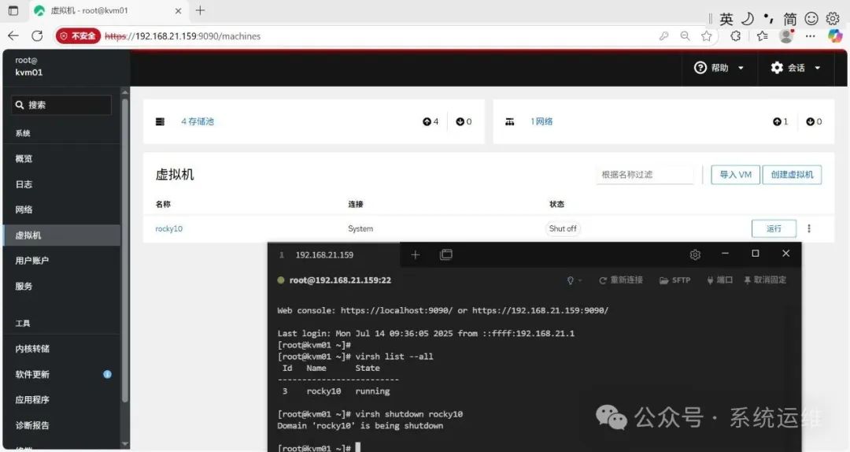Viewport: 850px width, 452px height.
Task: Open the 会话 session dropdown menu
Action: point(796,68)
